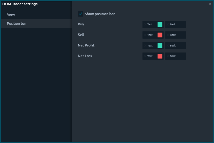Pick the Buy text color swatch
The image size is (214, 143).
160,24
